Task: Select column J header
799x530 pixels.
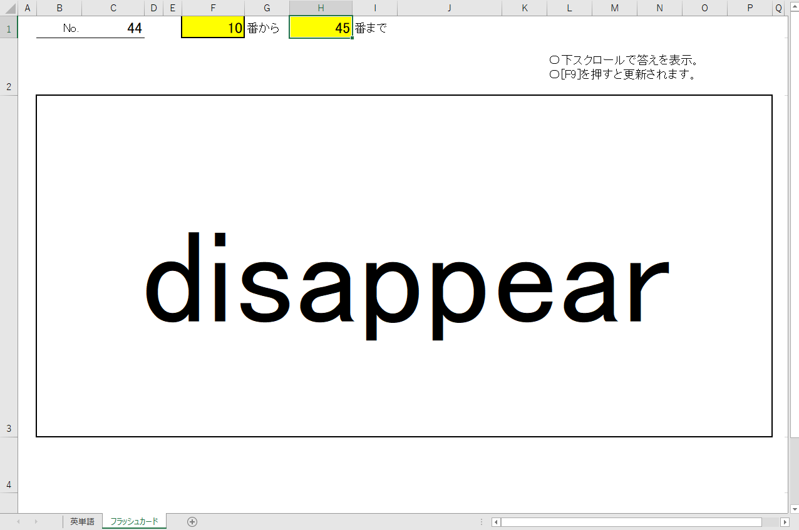Action: [450, 8]
